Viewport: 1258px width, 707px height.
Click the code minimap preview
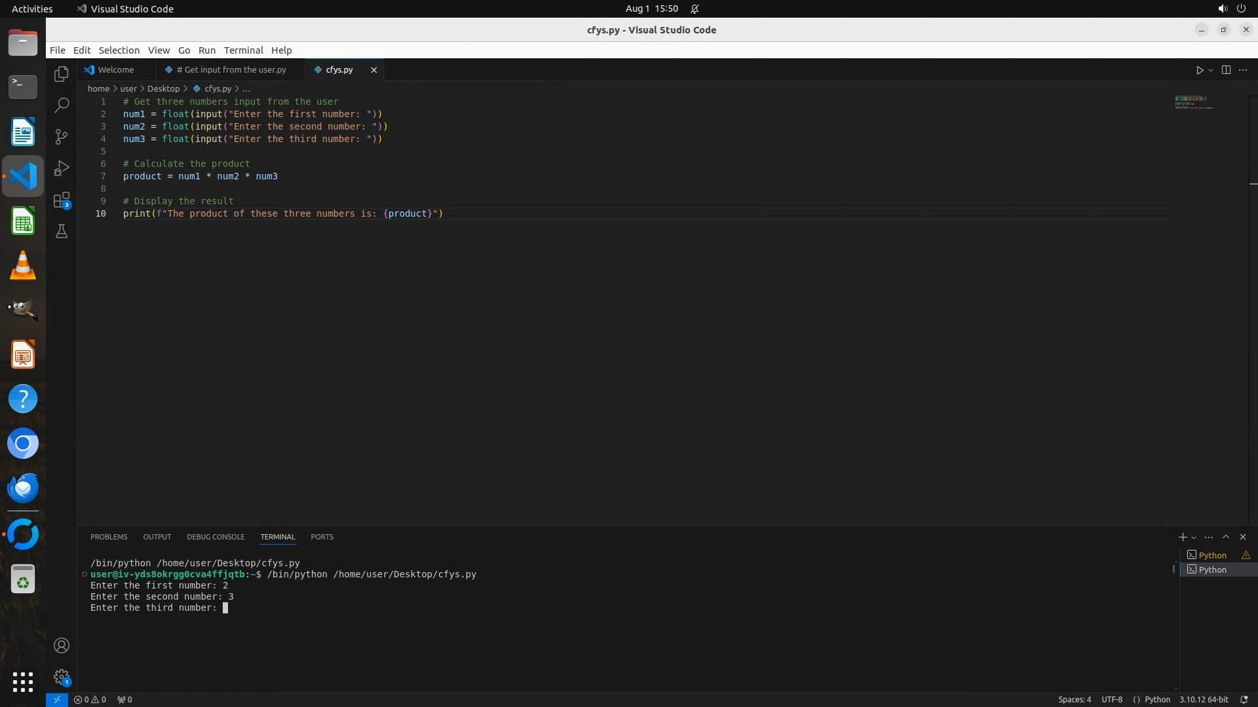(x=1192, y=103)
